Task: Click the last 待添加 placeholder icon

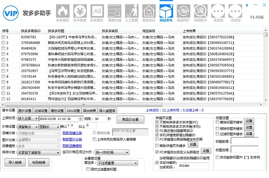Action: [x=235, y=13]
